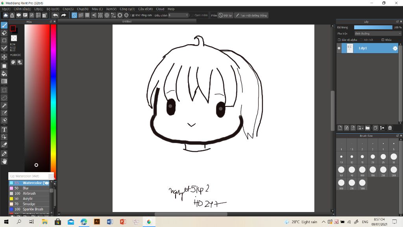Select the Eraser tool
The height and width of the screenshot is (227, 403).
pyautogui.click(x=4, y=33)
